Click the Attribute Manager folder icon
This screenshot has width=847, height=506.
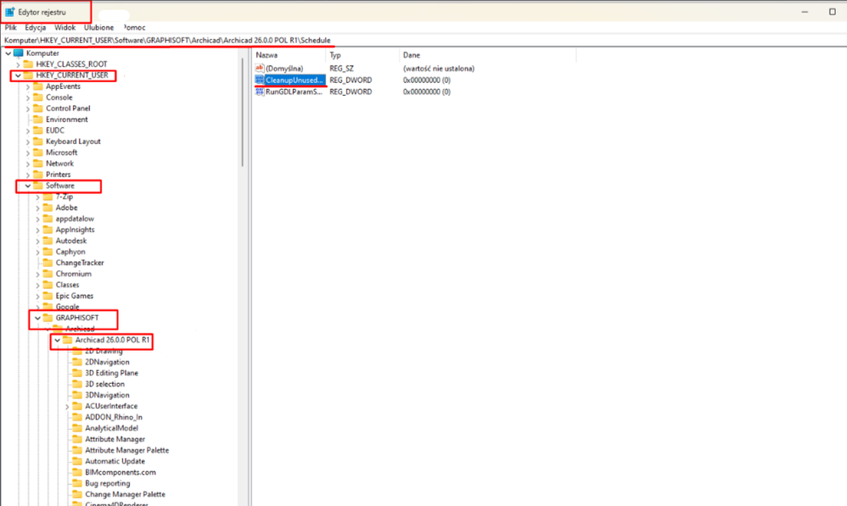pos(77,439)
